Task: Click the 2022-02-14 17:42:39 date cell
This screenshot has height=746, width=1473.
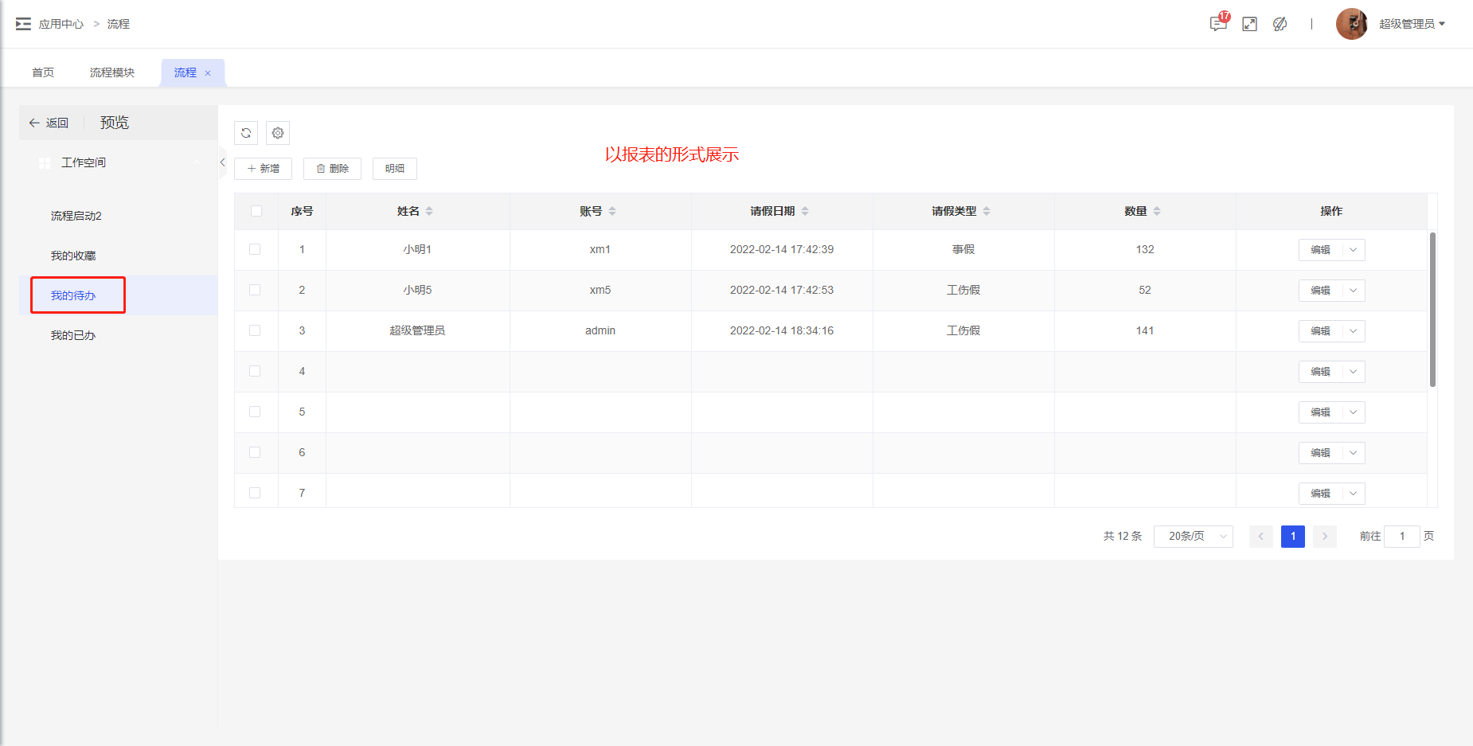Action: [x=782, y=249]
